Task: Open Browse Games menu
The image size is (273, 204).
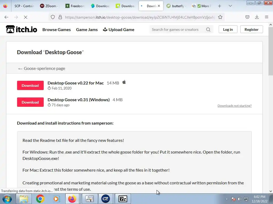Action: 57,30
